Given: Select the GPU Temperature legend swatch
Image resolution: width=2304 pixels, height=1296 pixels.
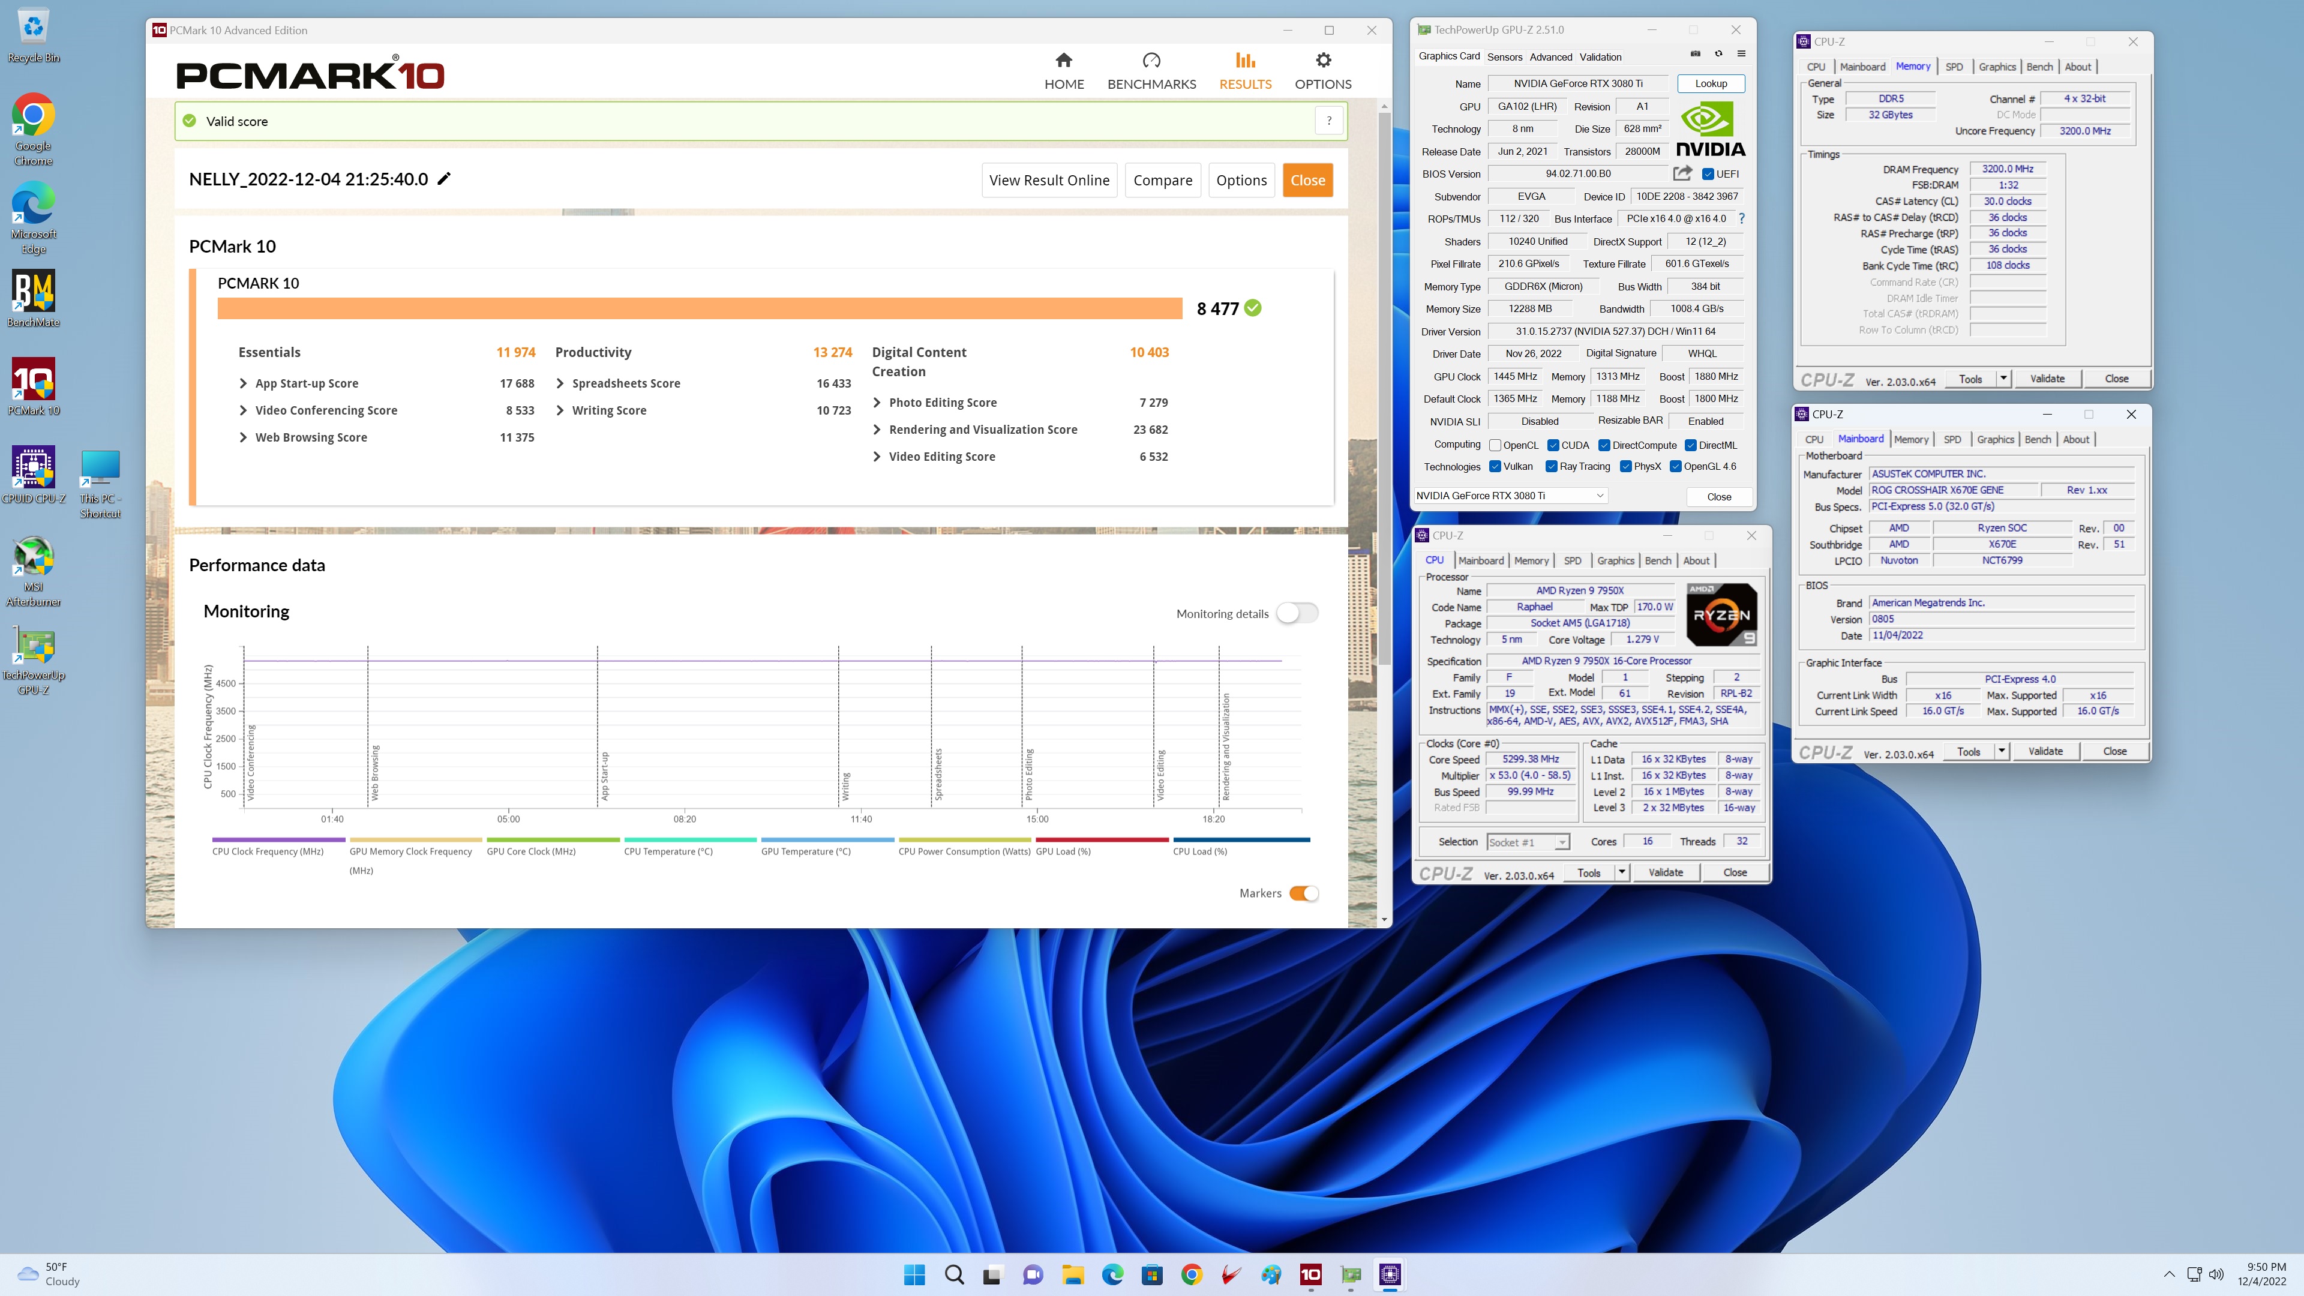Looking at the screenshot, I should 827,840.
